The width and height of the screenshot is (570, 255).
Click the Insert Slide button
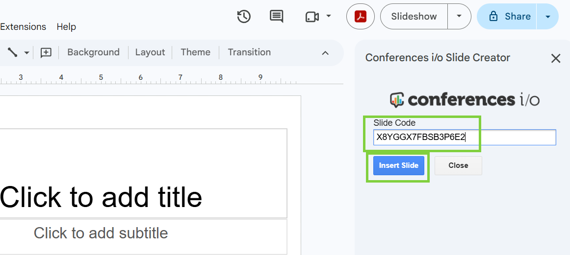pos(399,165)
